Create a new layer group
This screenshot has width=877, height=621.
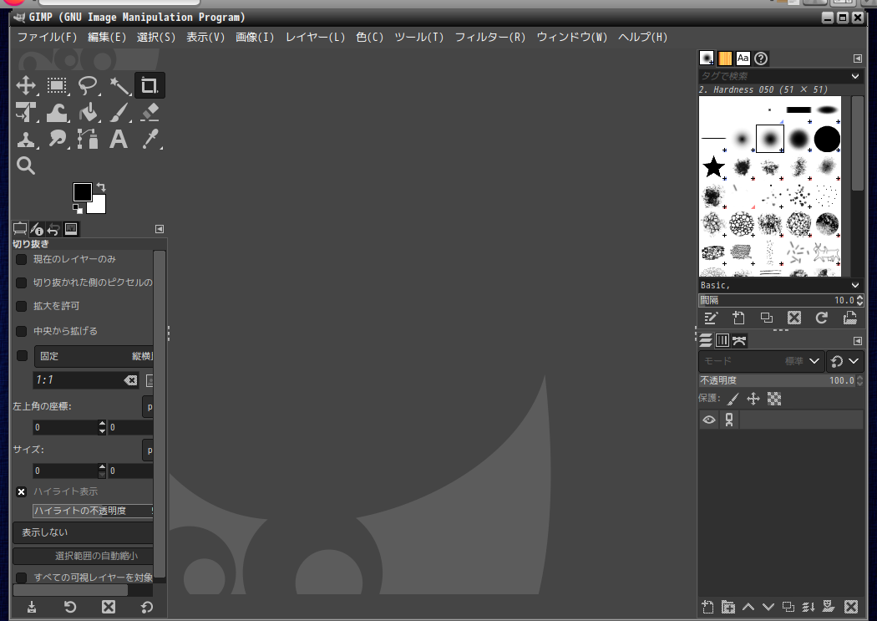pos(727,607)
